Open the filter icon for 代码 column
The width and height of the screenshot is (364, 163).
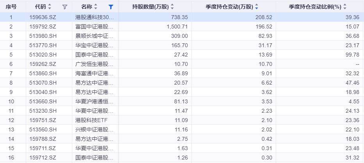coord(65,7)
